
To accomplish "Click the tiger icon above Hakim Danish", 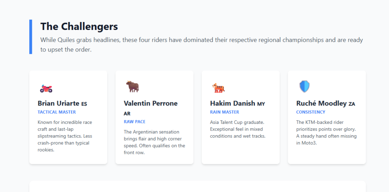I will [218, 88].
